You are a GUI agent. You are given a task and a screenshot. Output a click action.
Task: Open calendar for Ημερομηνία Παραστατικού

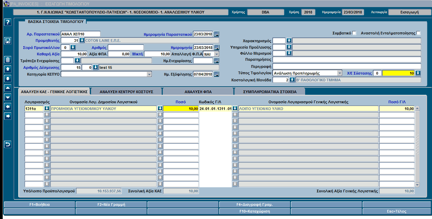click(217, 34)
